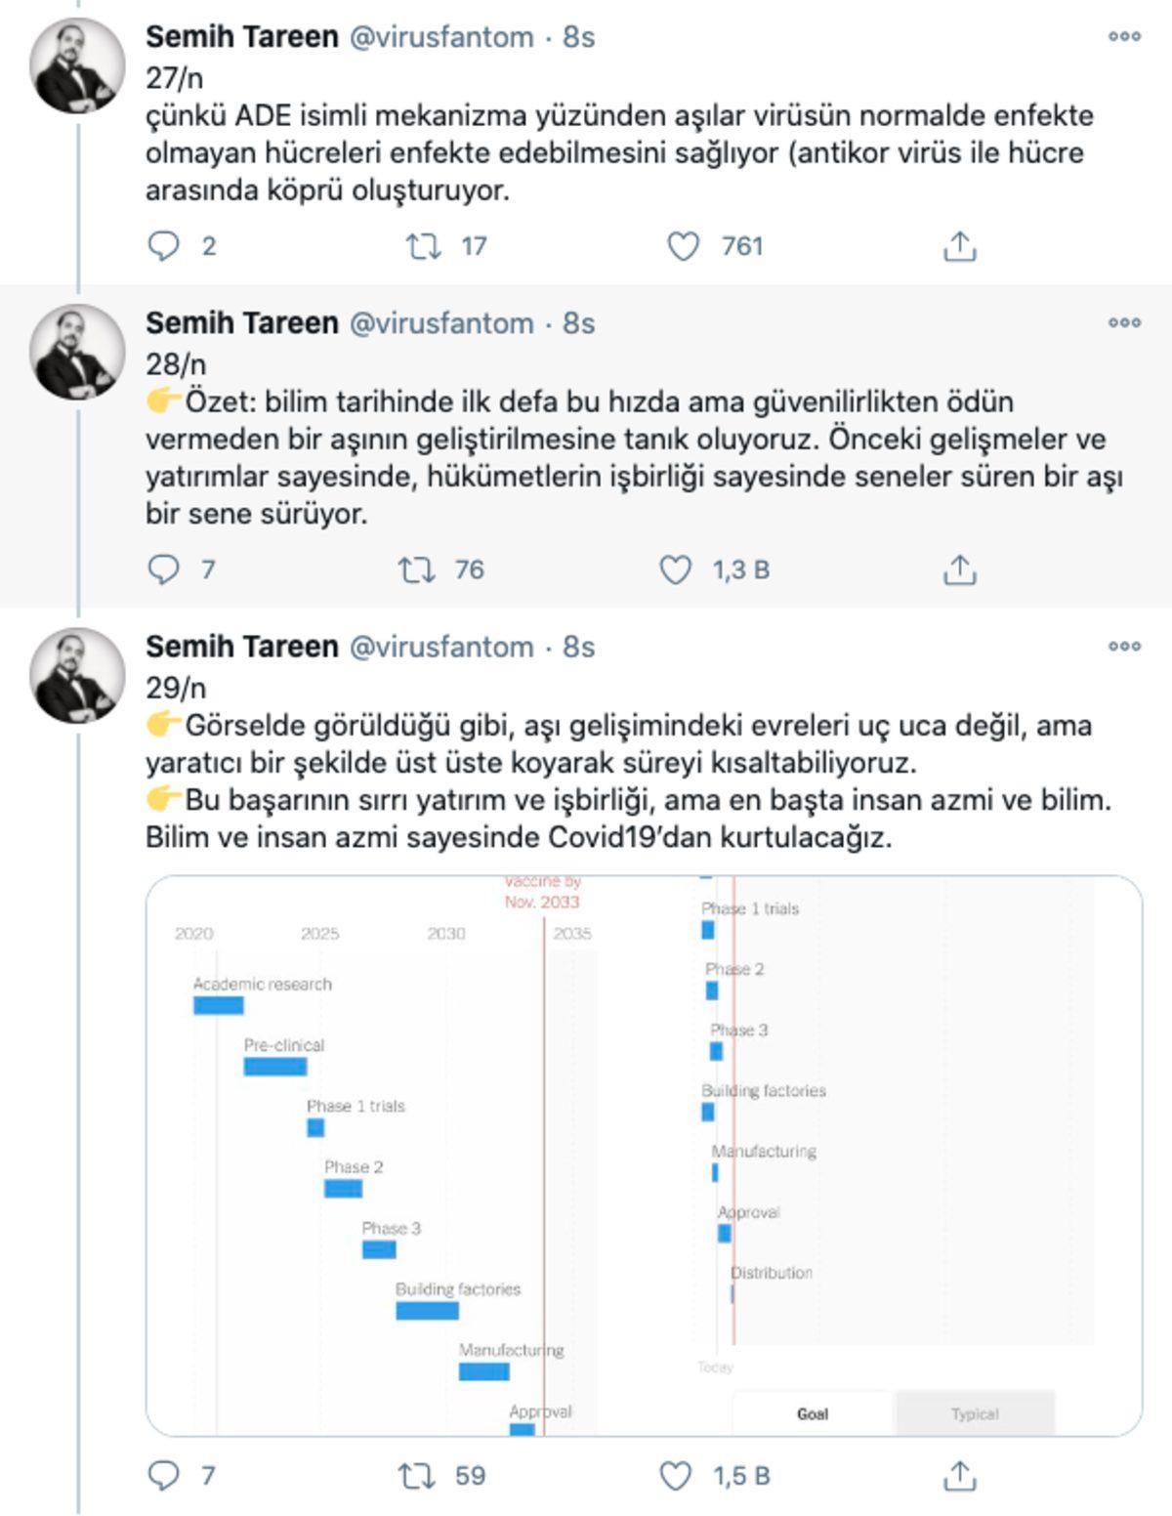The image size is (1172, 1516).
Task: Toggle the like heart on tweet 27/n
Action: point(687,246)
